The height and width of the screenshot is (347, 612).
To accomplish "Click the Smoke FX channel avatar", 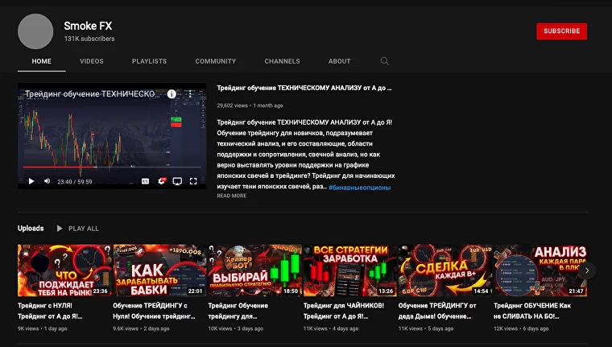I will 35,31.
